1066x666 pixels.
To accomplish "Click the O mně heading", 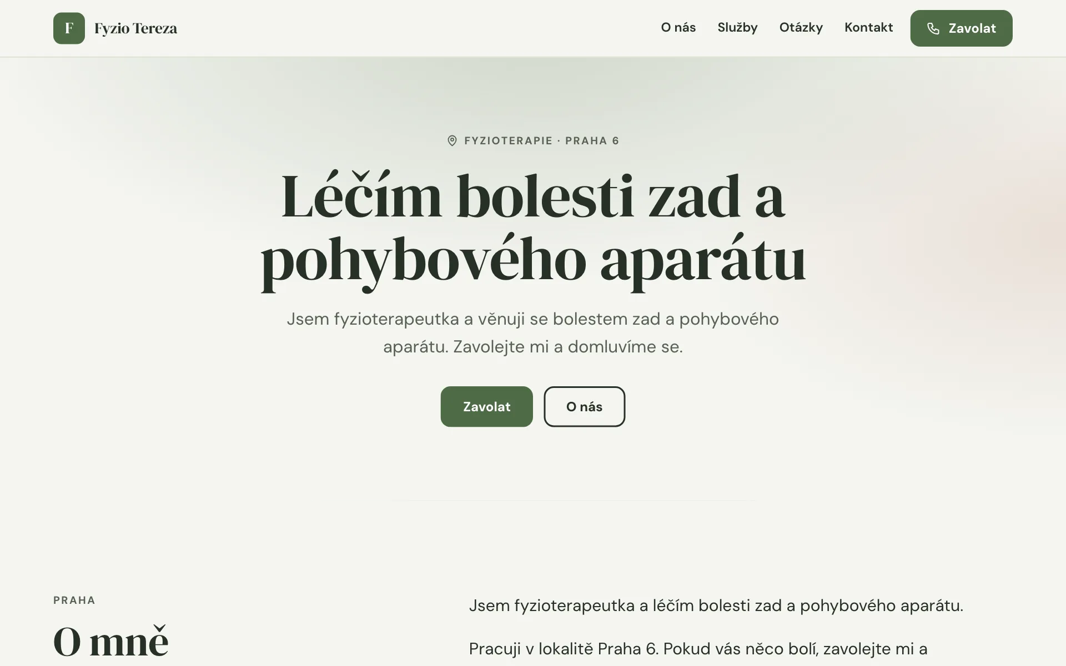I will click(x=110, y=642).
